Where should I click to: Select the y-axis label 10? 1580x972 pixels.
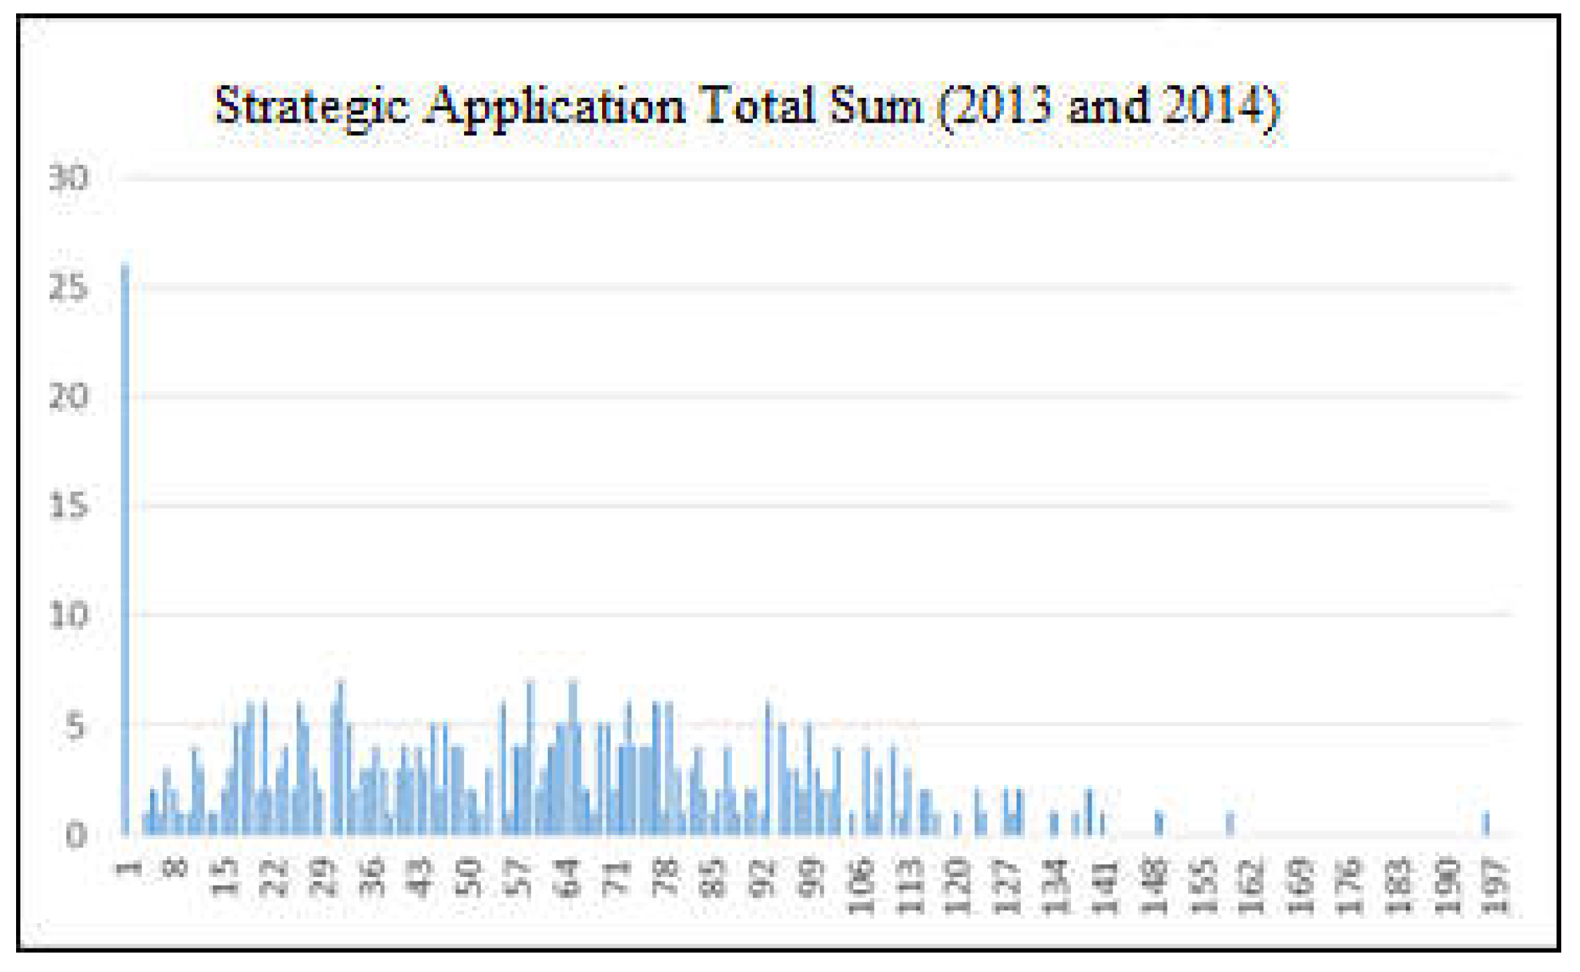click(x=68, y=615)
